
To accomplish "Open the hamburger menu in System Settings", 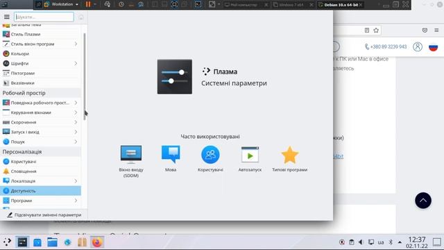I will click(7, 17).
